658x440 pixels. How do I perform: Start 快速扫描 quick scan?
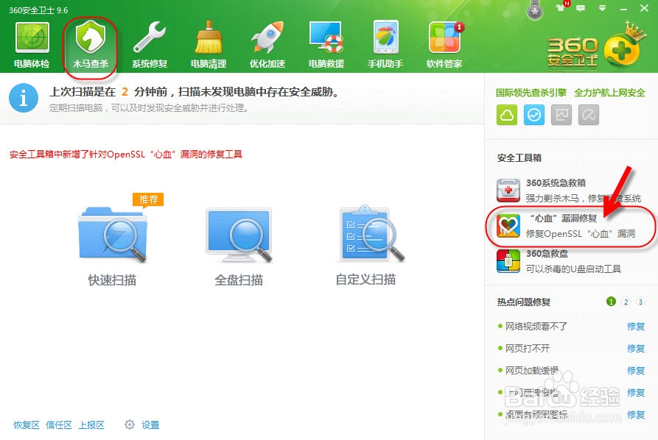(x=113, y=245)
